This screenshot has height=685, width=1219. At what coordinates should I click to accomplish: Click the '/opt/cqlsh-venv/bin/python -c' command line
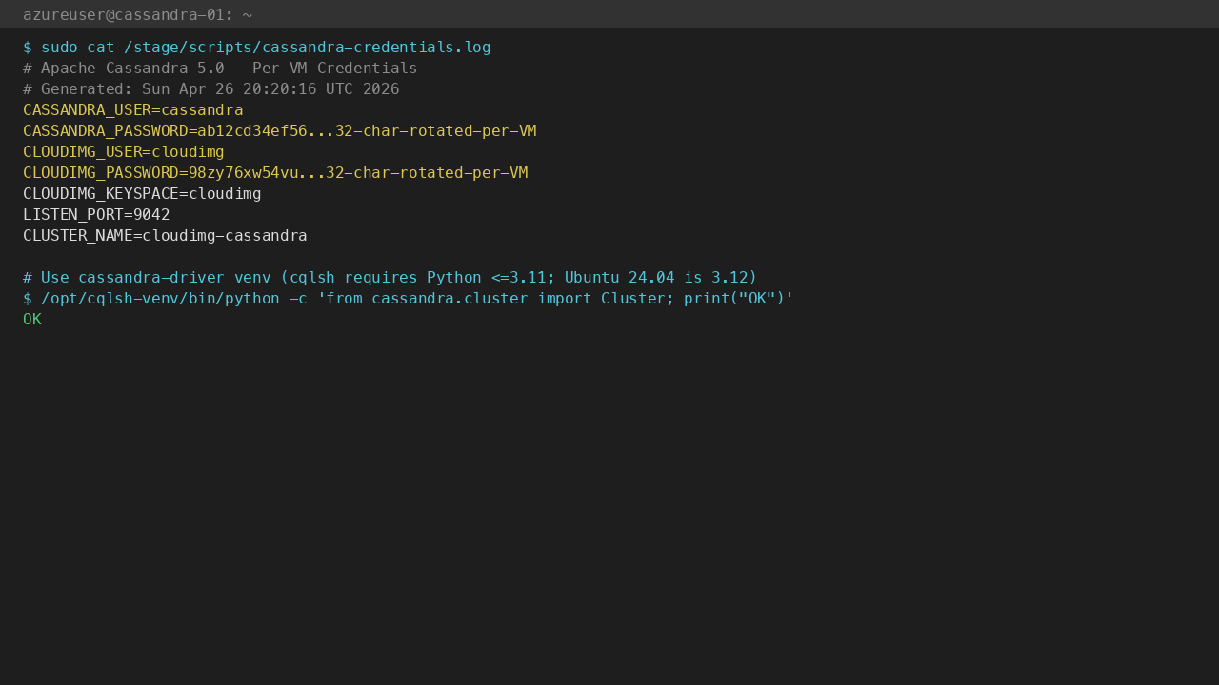pyautogui.click(x=409, y=299)
